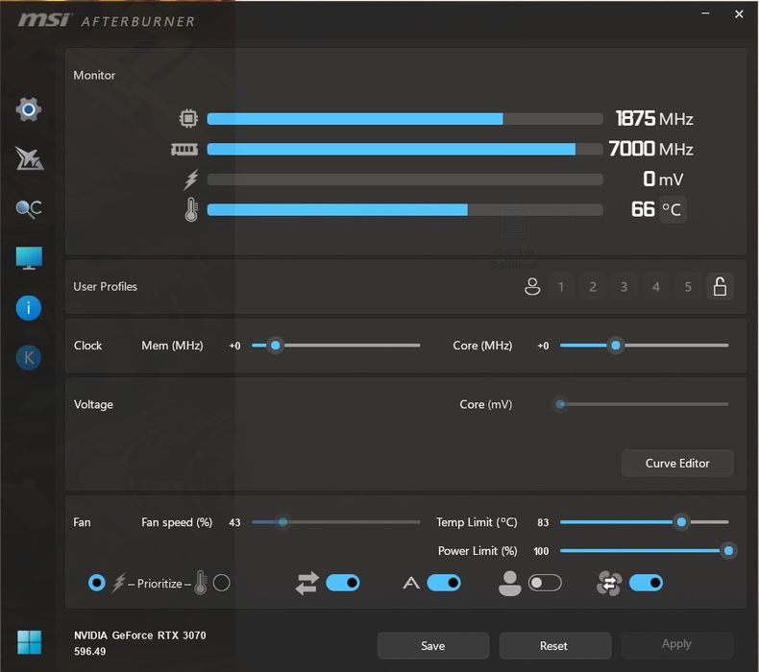Click the Mem (MHz) clock slider handle
The width and height of the screenshot is (759, 672).
pyautogui.click(x=276, y=346)
